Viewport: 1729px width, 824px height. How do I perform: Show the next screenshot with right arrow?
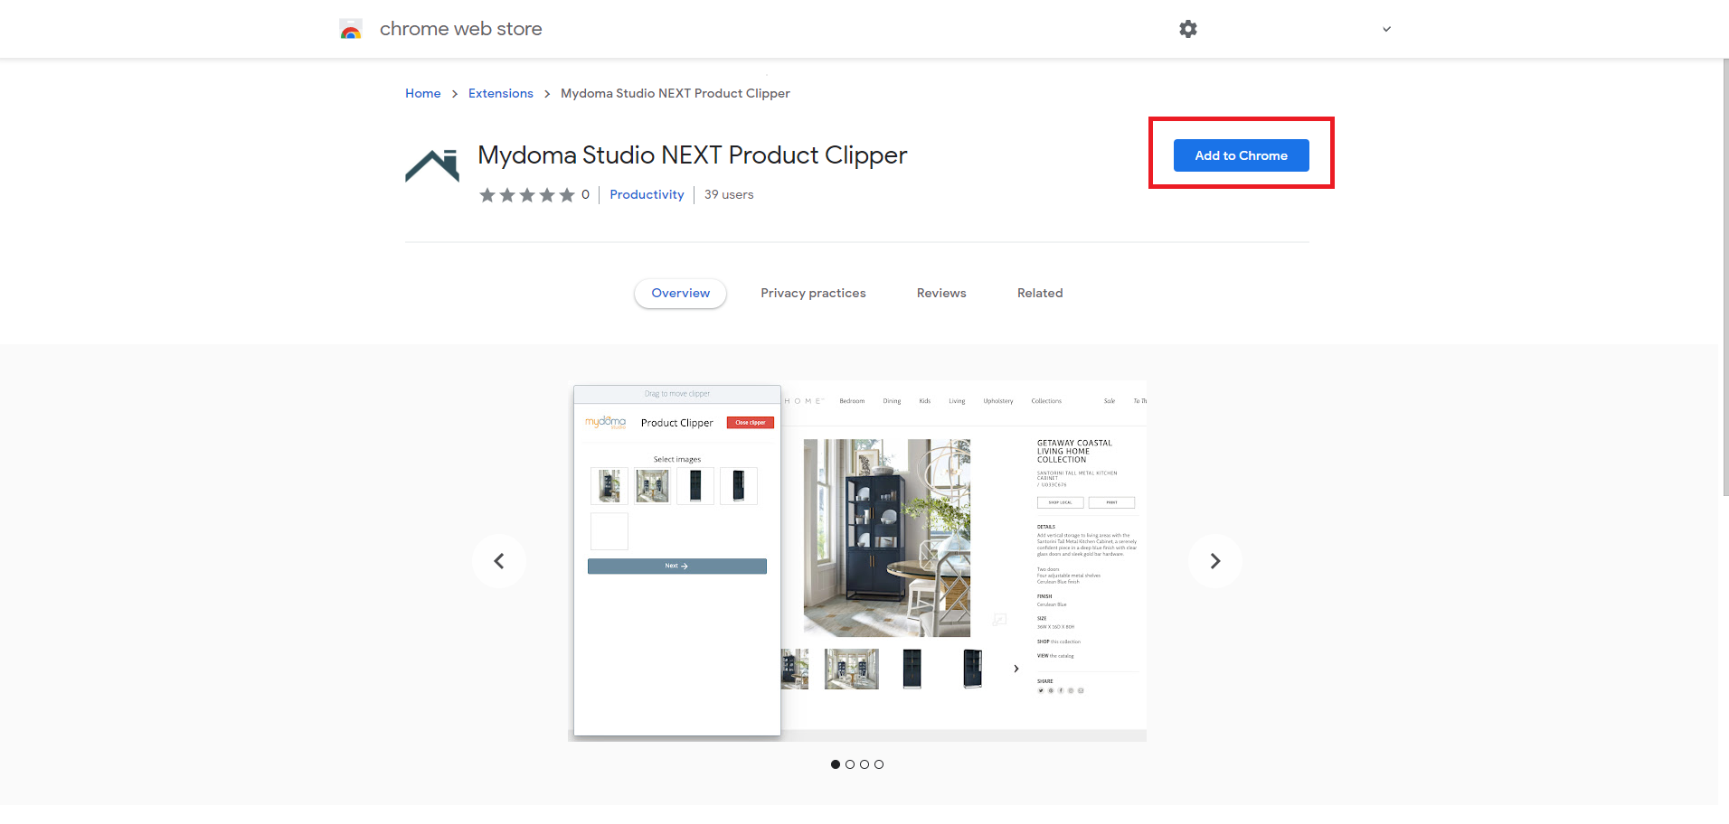(x=1215, y=561)
